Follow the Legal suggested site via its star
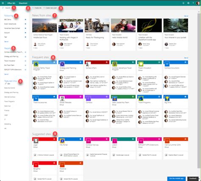 pyautogui.click(x=54, y=139)
